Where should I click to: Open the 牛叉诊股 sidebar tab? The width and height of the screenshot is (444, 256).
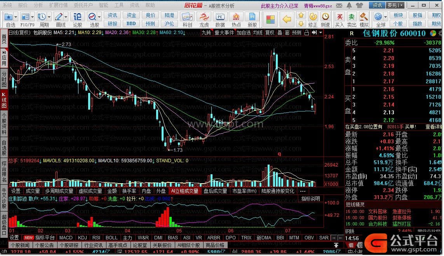(4, 198)
